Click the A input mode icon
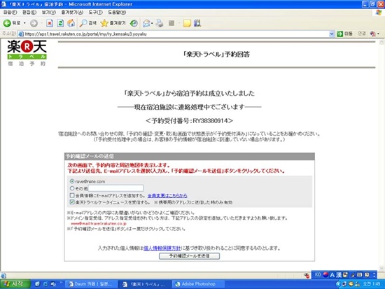This screenshot has height=289, width=385. 332,275
